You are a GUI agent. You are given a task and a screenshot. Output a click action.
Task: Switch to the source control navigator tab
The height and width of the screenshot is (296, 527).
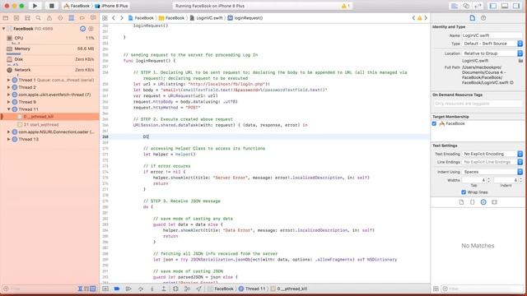coord(16,18)
